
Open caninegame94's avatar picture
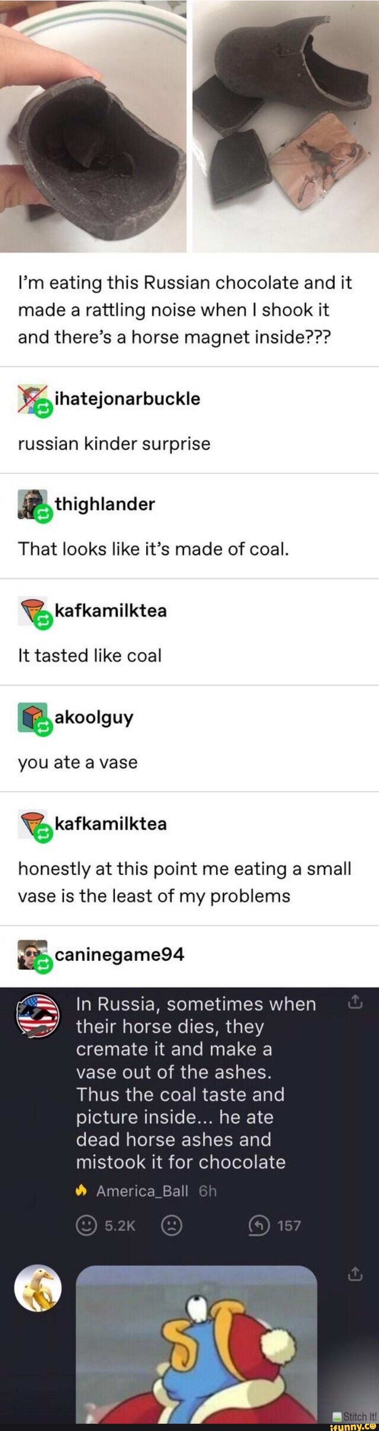33,955
